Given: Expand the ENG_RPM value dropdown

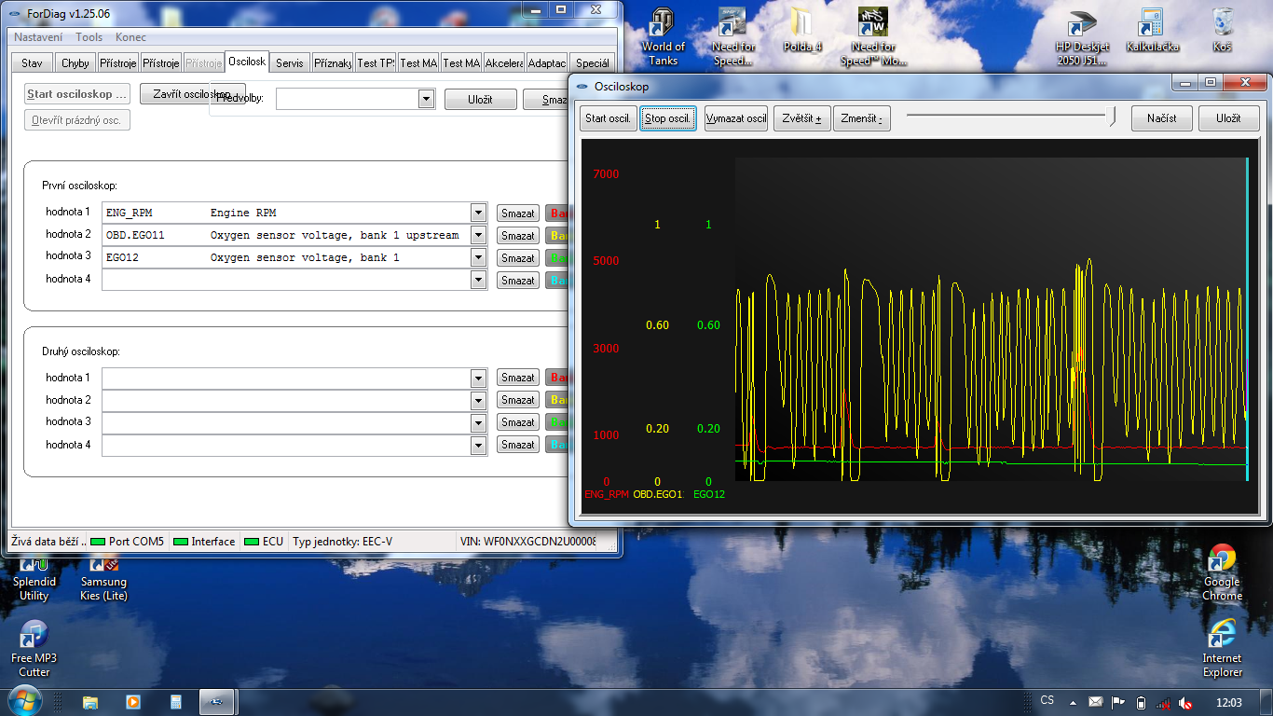Looking at the screenshot, I should point(478,213).
